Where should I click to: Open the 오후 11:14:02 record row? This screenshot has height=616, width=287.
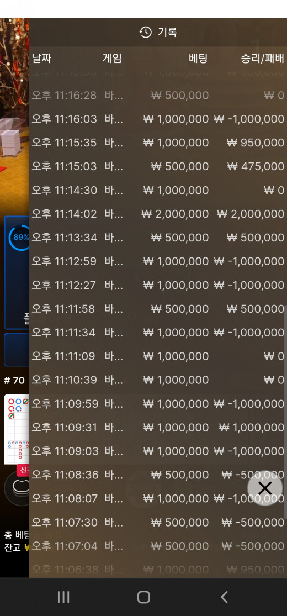[x=158, y=214]
